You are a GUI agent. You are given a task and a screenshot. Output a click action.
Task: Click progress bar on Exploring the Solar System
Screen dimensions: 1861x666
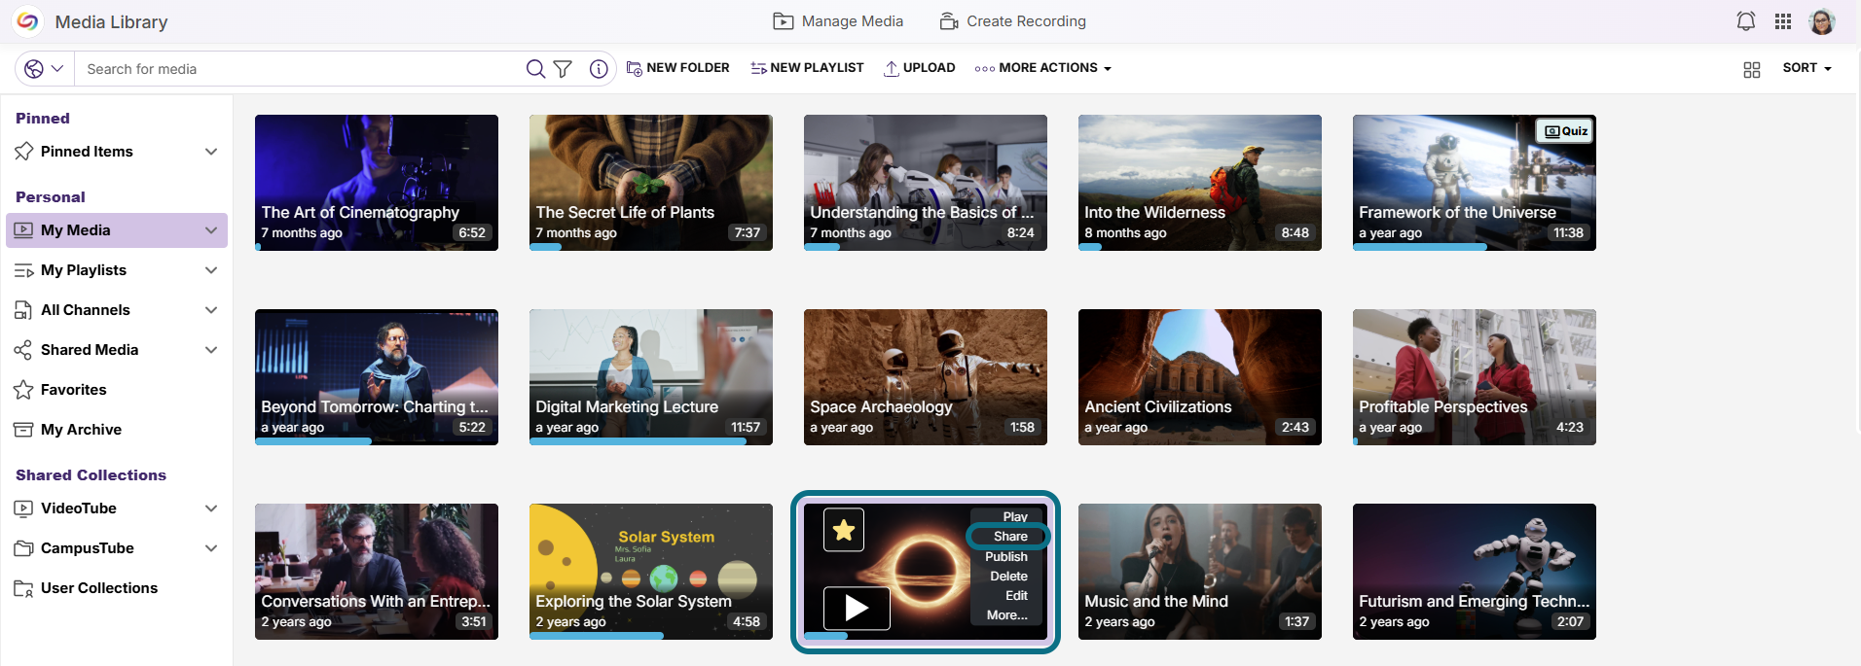(650, 636)
